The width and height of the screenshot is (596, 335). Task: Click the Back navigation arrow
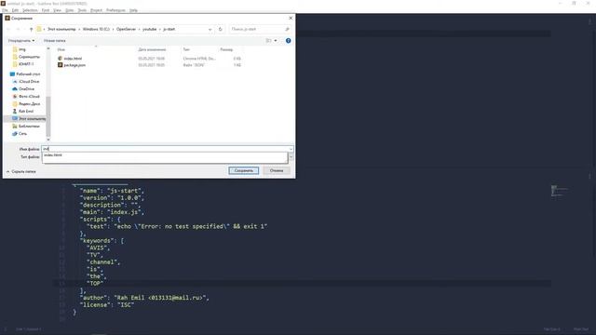[x=8, y=29]
